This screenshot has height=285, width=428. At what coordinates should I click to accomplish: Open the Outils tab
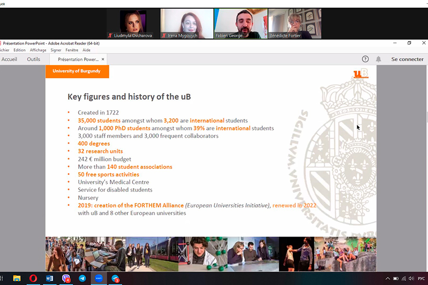click(x=33, y=59)
